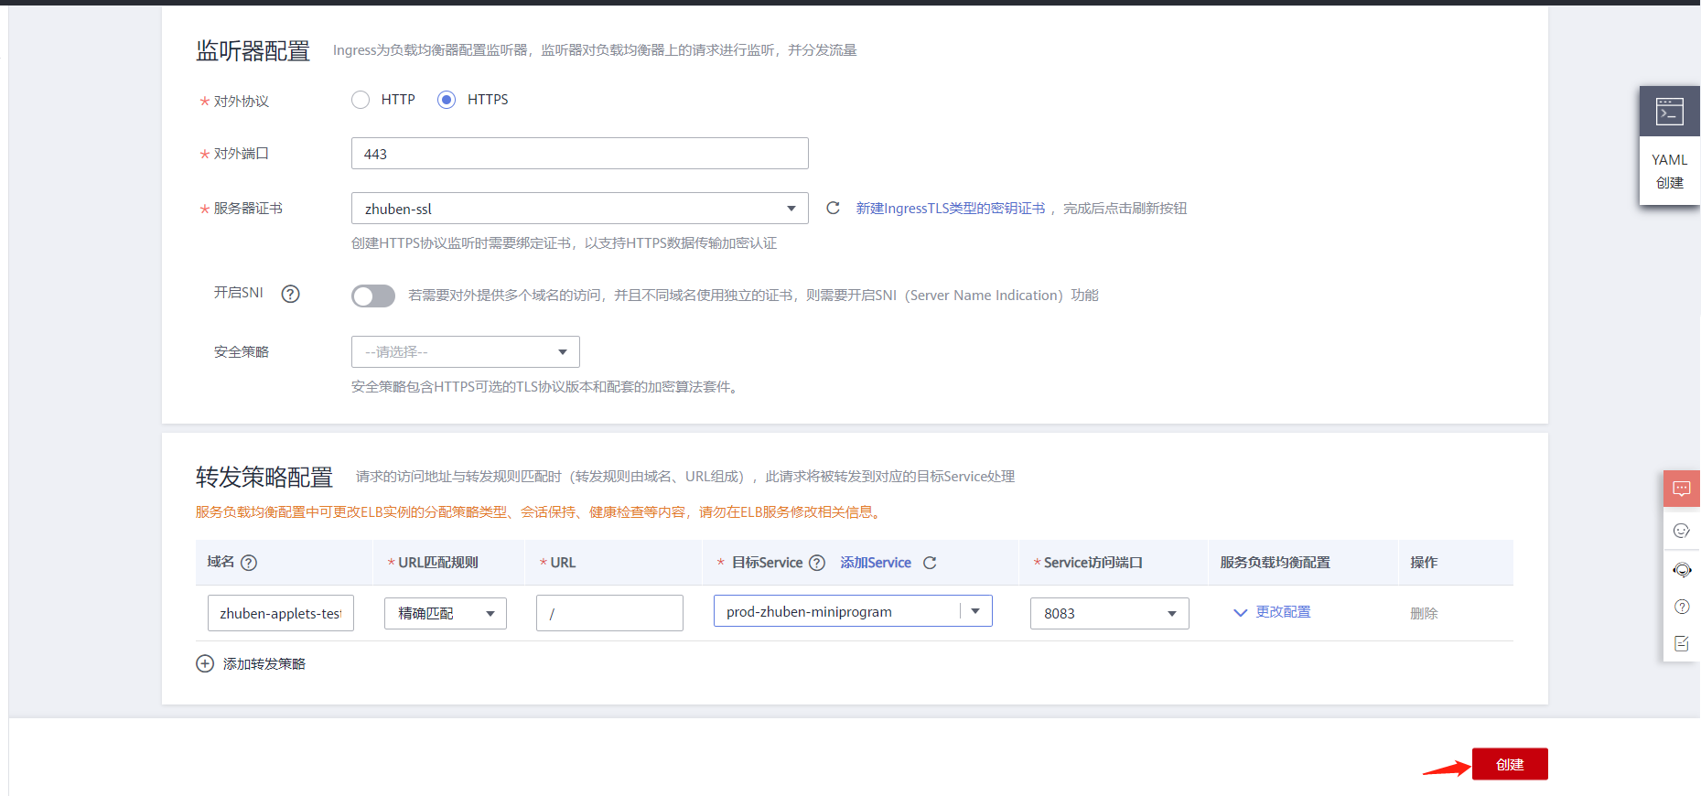The height and width of the screenshot is (796, 1701).
Task: Open the customer support headset icon
Action: (1682, 570)
